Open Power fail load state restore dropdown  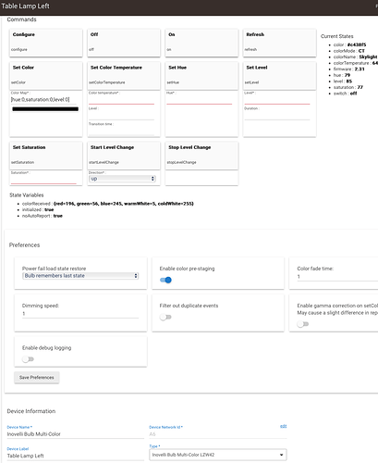coord(80,276)
